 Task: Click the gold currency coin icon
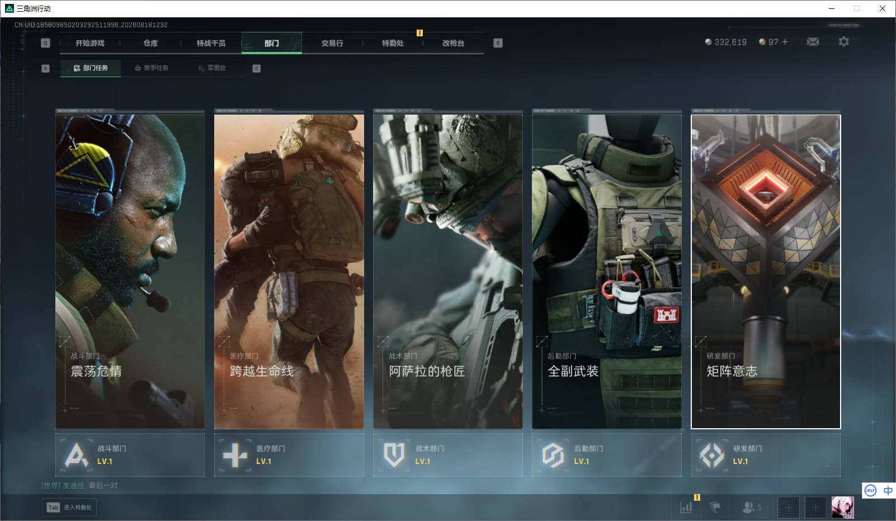point(762,42)
